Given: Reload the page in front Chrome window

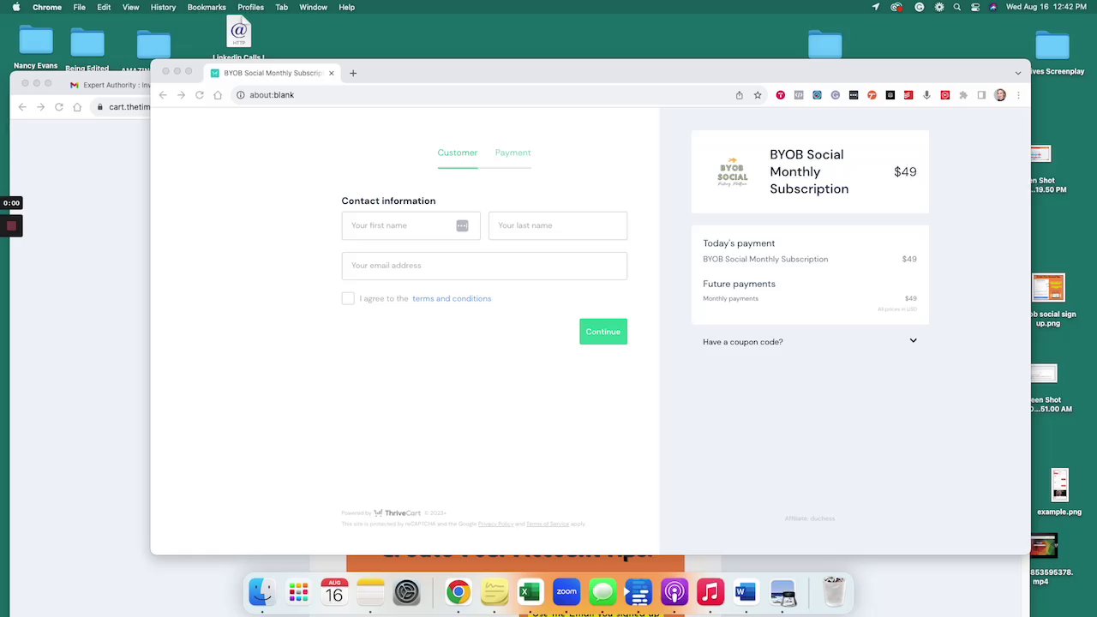Looking at the screenshot, I should click(200, 95).
